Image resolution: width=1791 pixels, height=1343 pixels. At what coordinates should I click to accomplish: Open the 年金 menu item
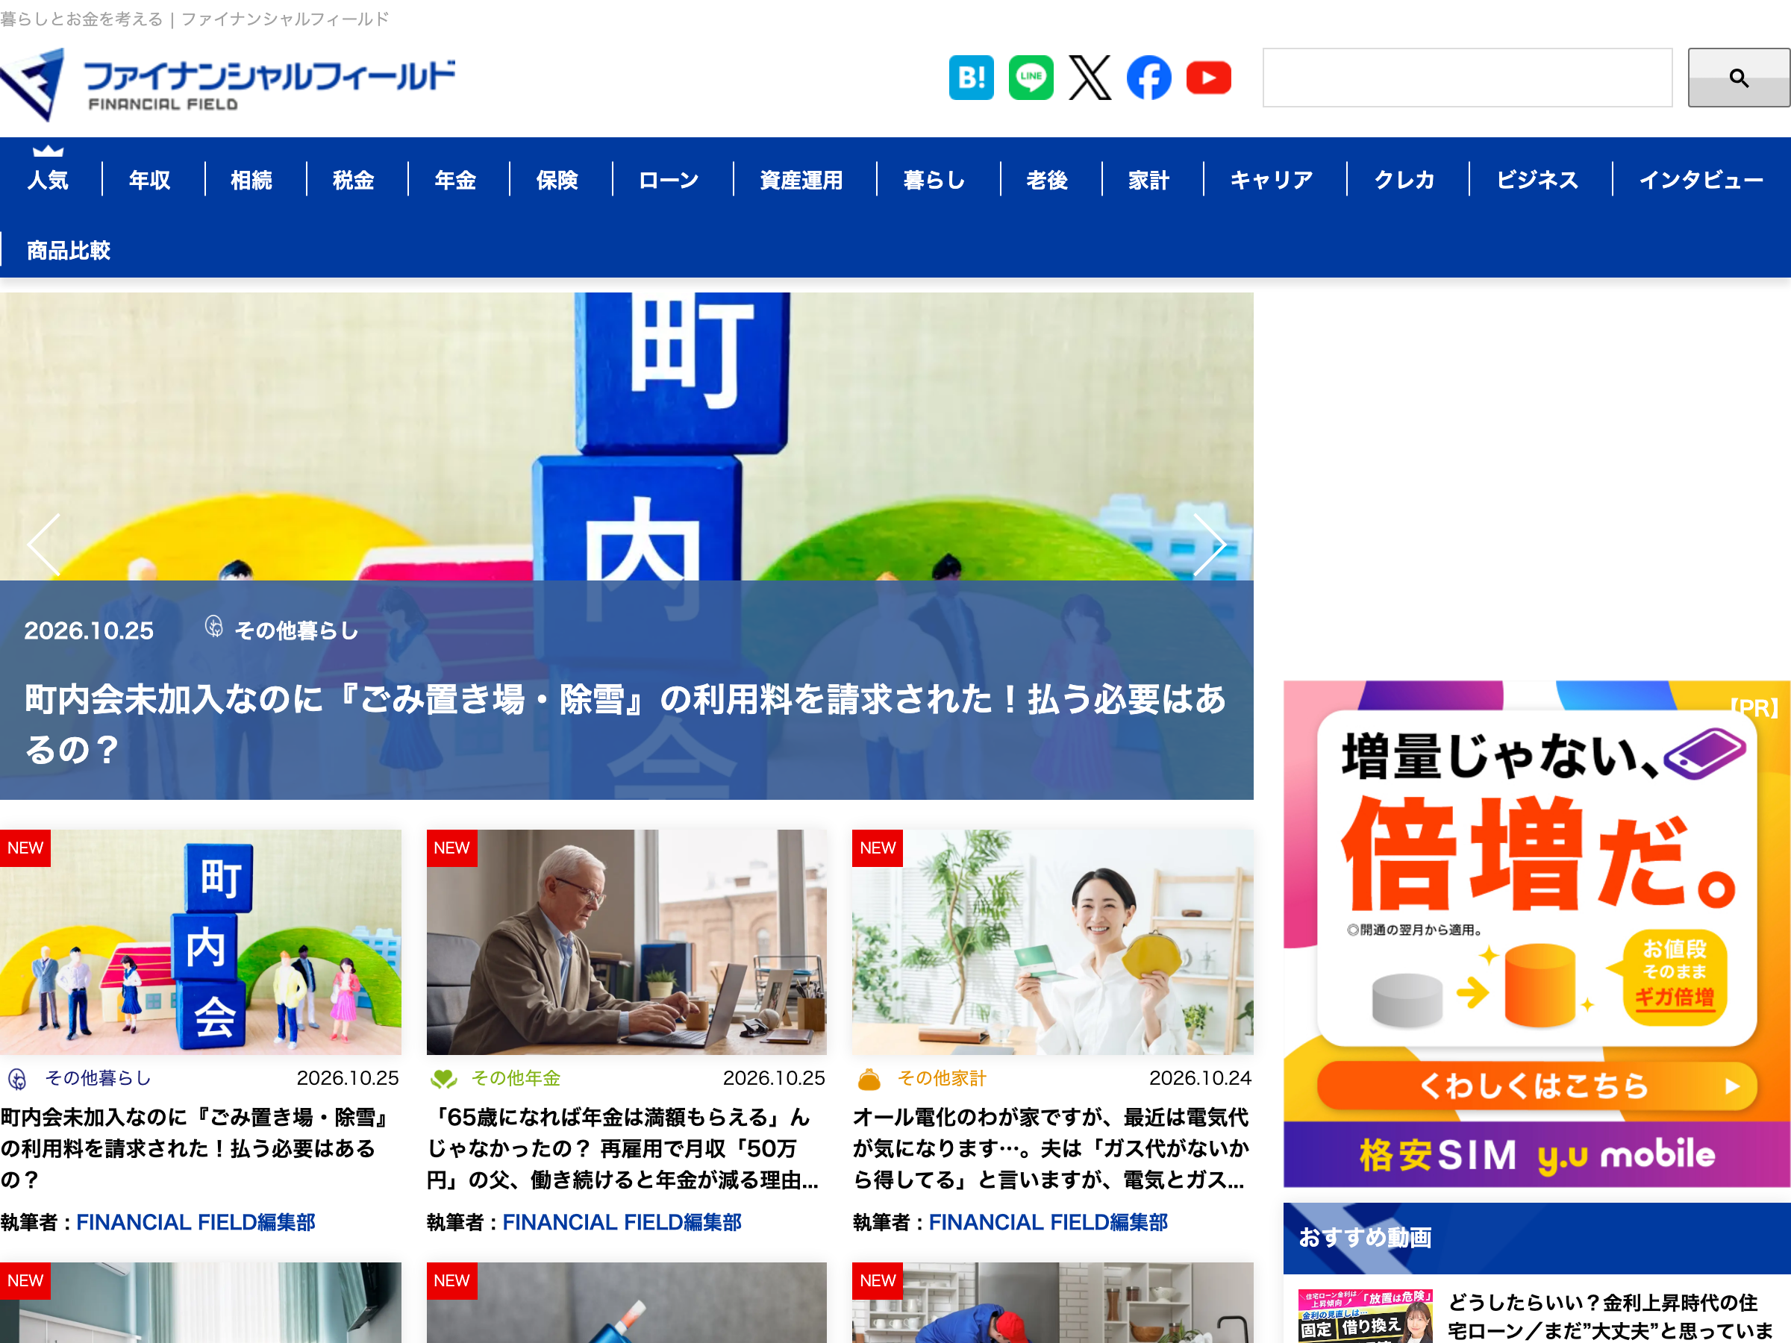coord(456,180)
